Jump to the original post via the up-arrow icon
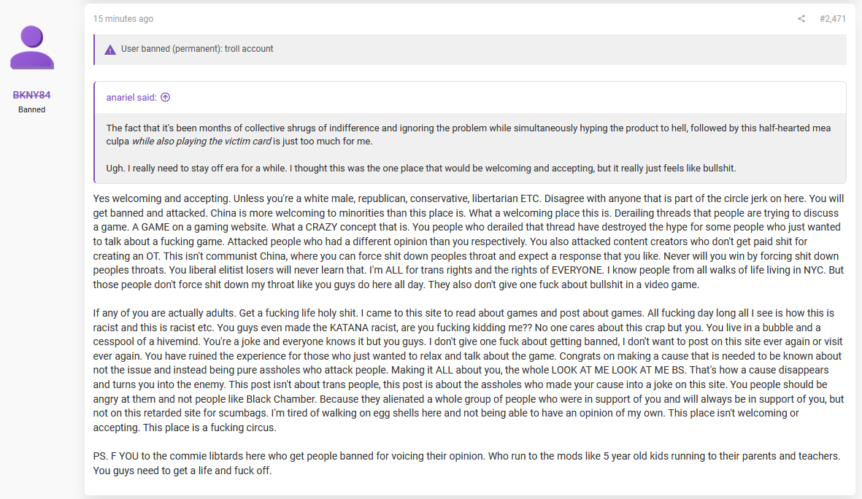862x499 pixels. (x=166, y=97)
